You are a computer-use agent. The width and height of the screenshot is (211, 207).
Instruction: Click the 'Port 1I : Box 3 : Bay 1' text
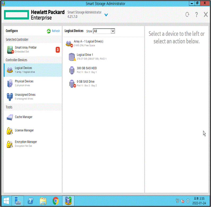87,72
